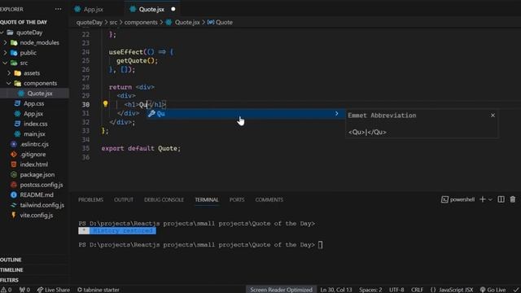This screenshot has height=293, width=521.
Task: Select the Qu Emmet suggestion
Action: point(246,114)
